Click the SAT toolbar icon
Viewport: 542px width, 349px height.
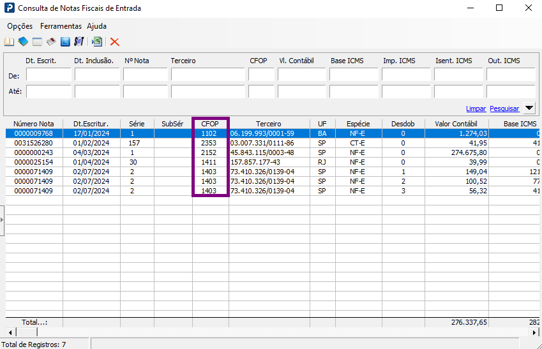(x=79, y=41)
